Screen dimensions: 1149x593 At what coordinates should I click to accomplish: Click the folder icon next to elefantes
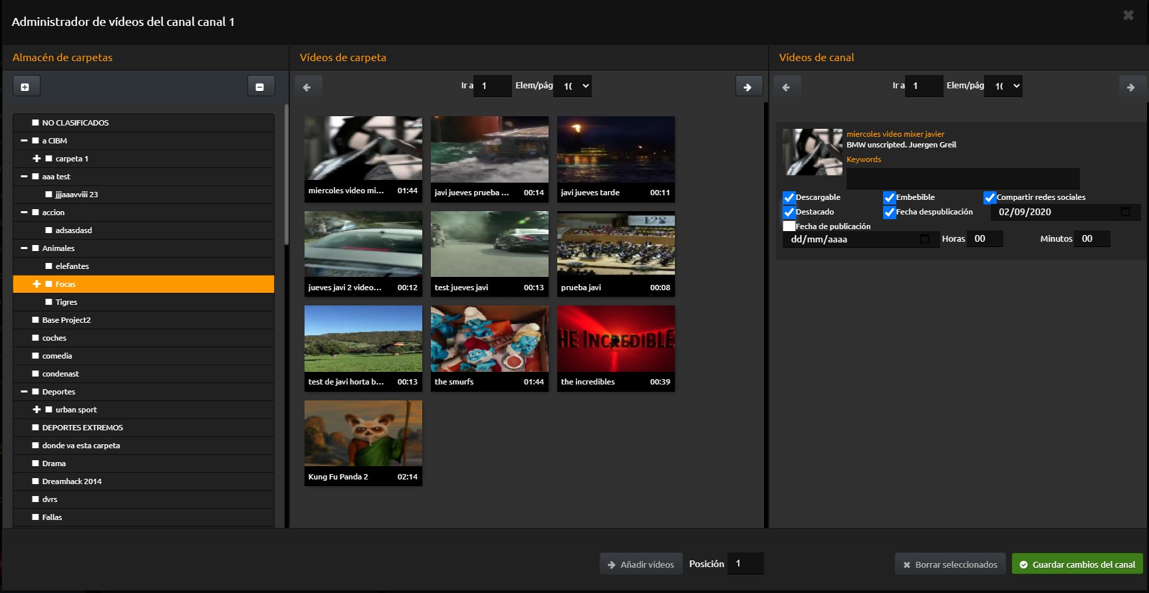coord(49,266)
